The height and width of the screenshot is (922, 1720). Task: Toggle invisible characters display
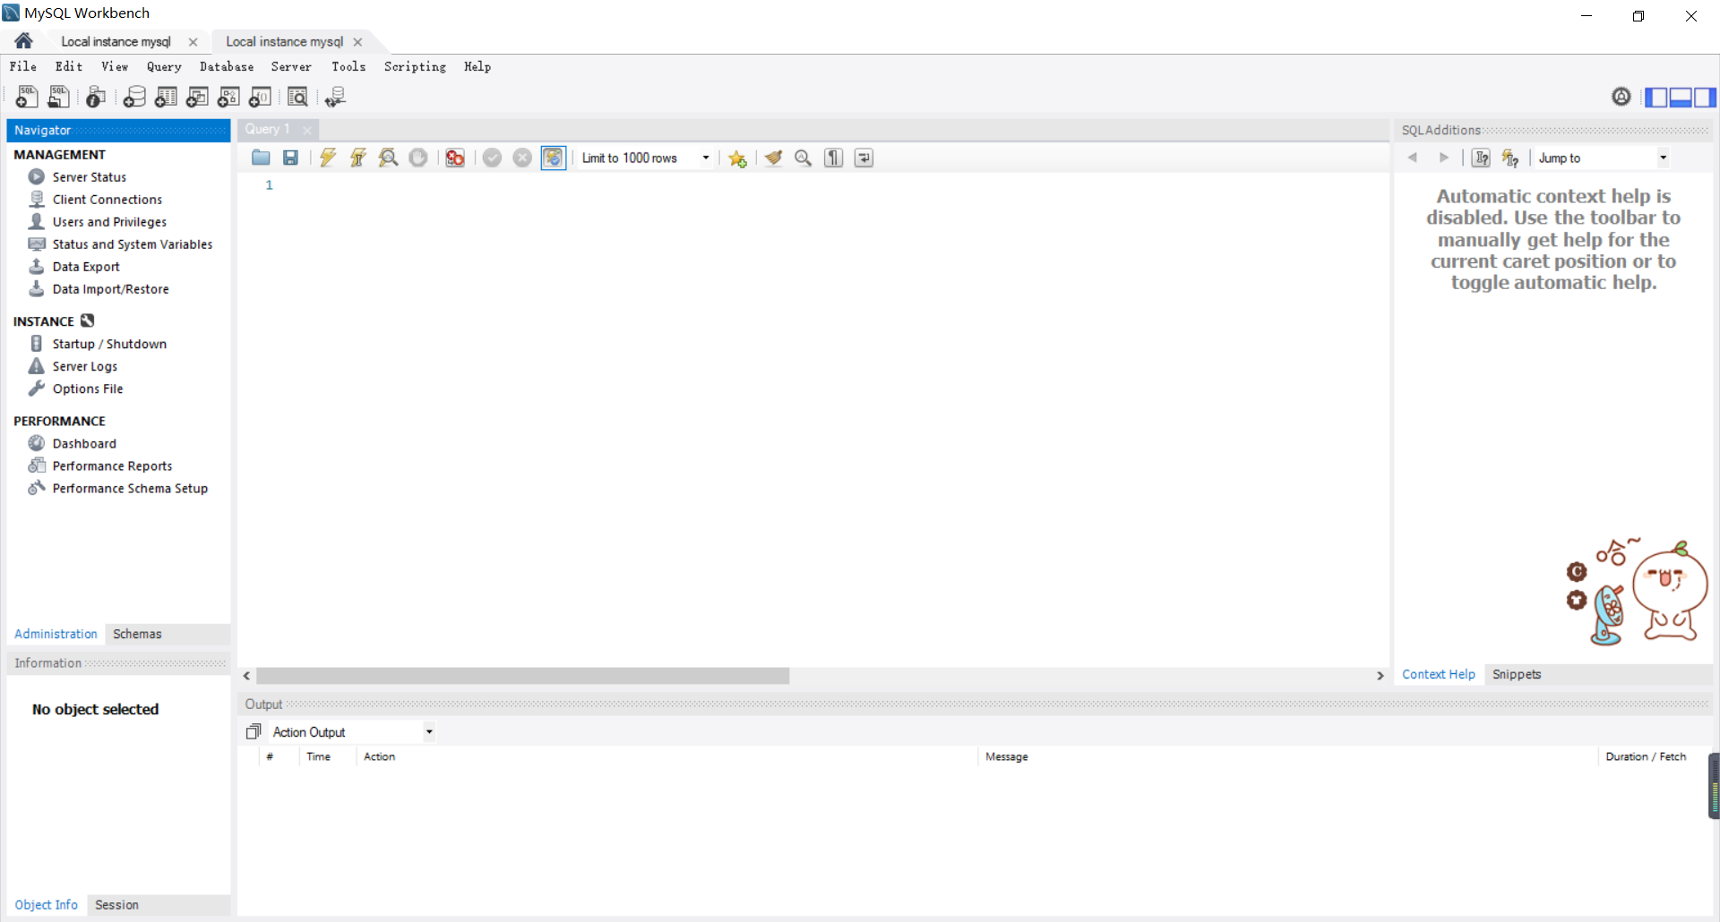pyautogui.click(x=834, y=158)
